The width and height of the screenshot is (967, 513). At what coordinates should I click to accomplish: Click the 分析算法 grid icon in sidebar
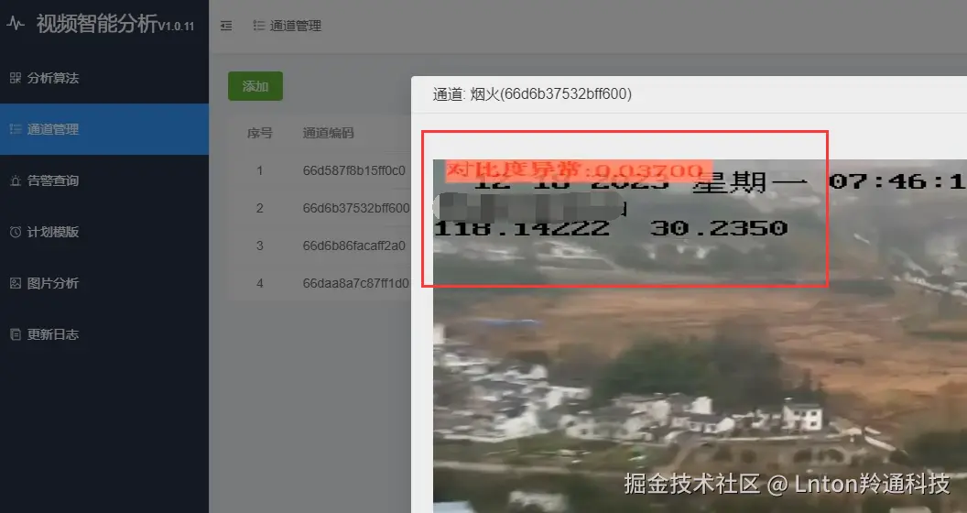(x=16, y=78)
